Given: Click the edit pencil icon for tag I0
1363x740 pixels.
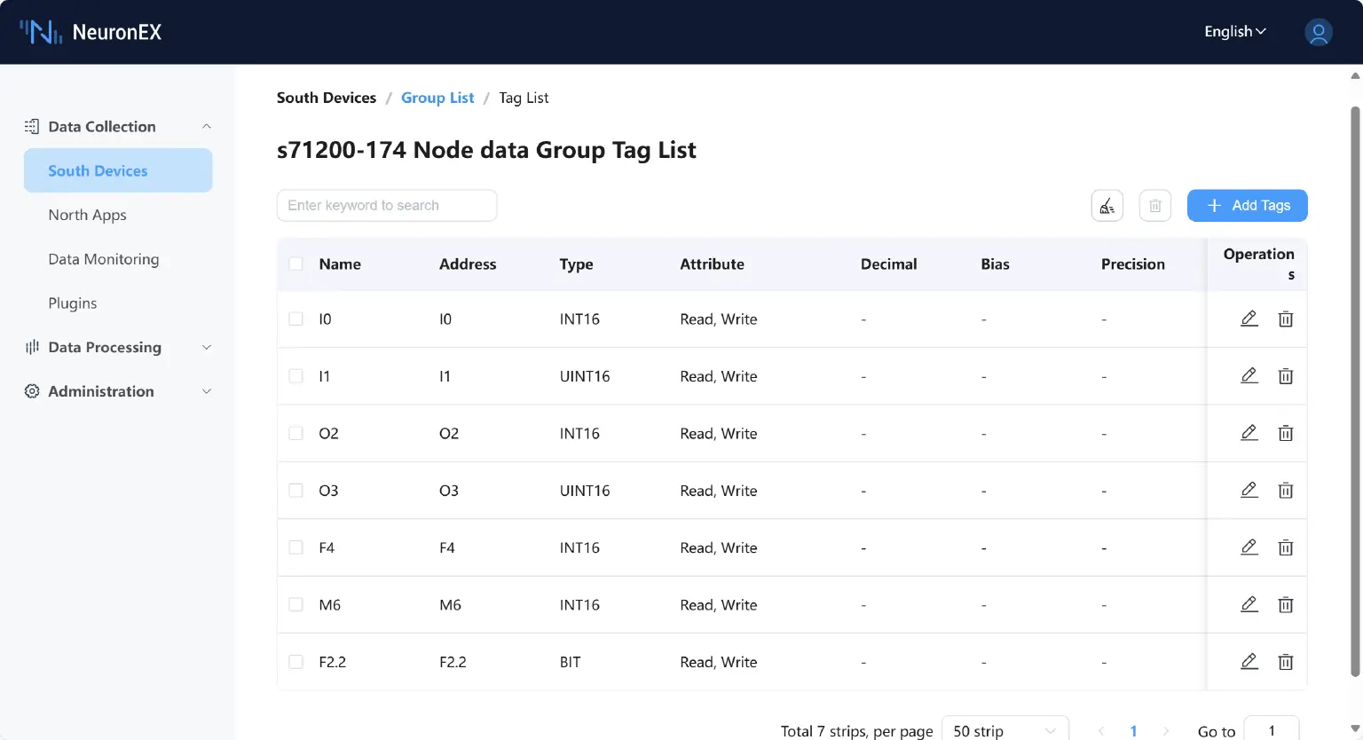Looking at the screenshot, I should (x=1249, y=319).
